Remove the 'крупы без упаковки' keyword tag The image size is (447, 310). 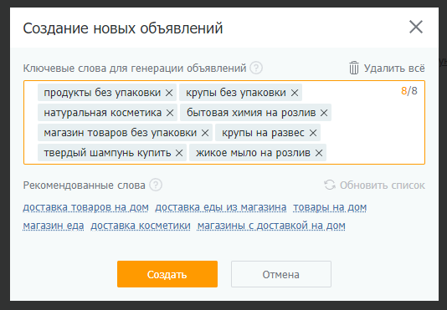tap(295, 93)
